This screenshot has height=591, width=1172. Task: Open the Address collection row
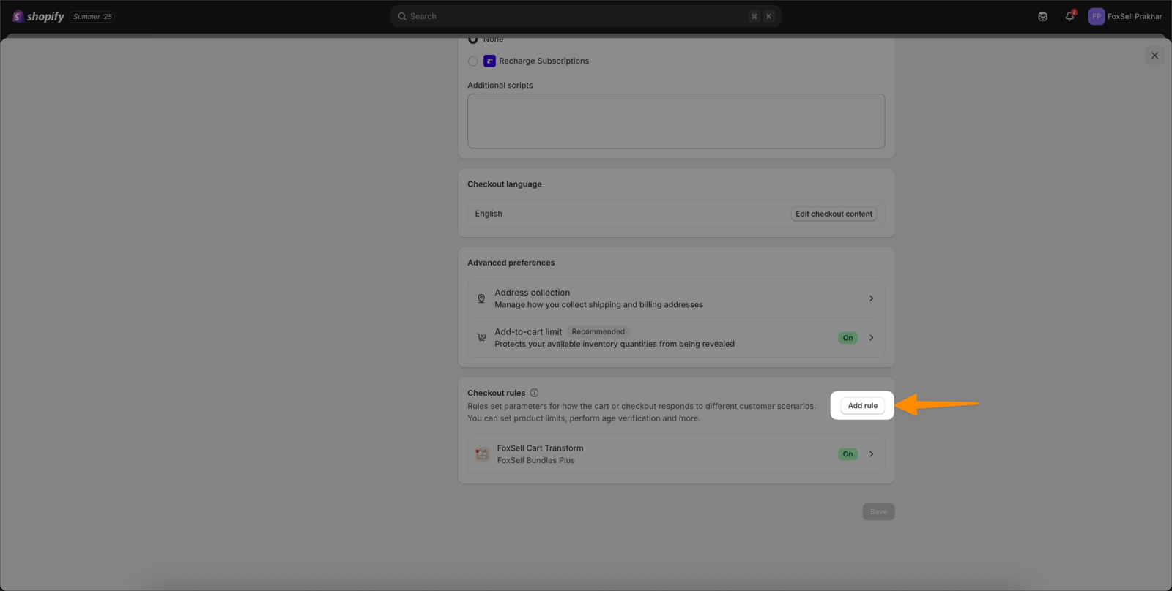[x=676, y=298]
